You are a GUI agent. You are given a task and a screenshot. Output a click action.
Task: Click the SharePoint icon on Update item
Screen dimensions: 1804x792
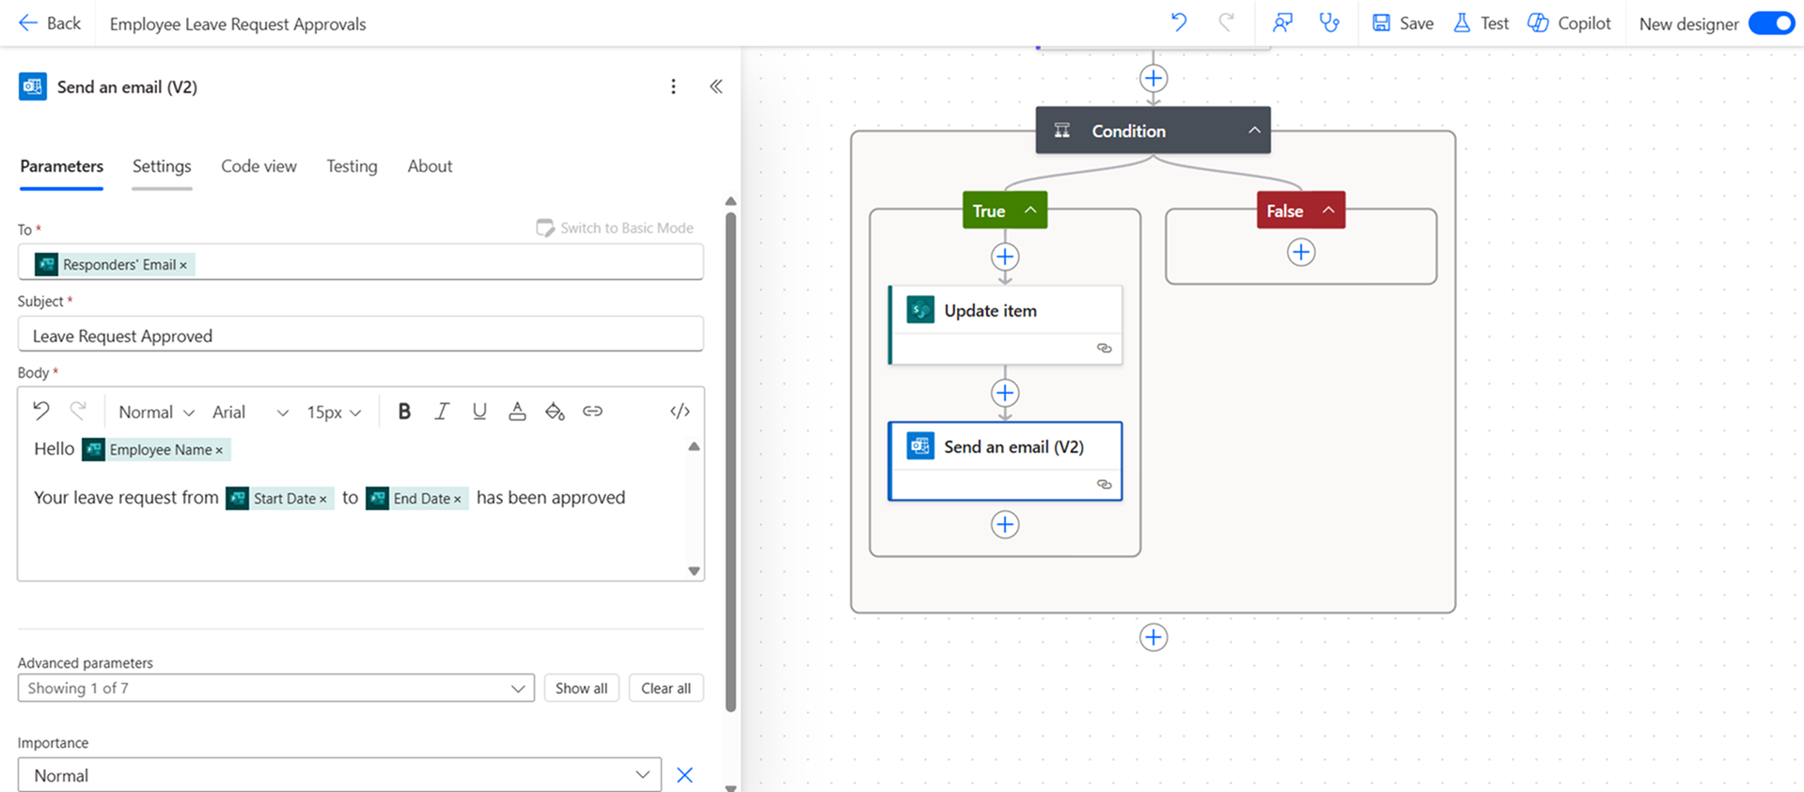920,310
